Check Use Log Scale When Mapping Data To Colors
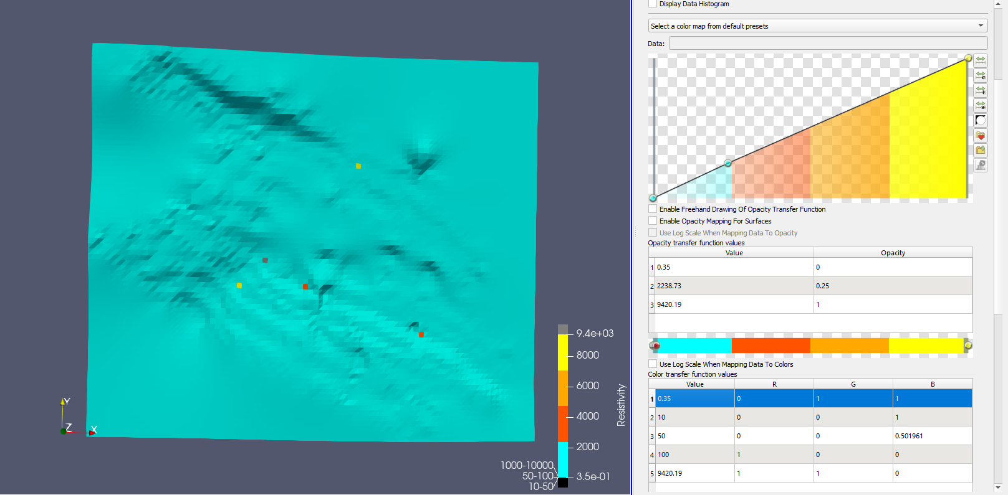 pos(653,364)
